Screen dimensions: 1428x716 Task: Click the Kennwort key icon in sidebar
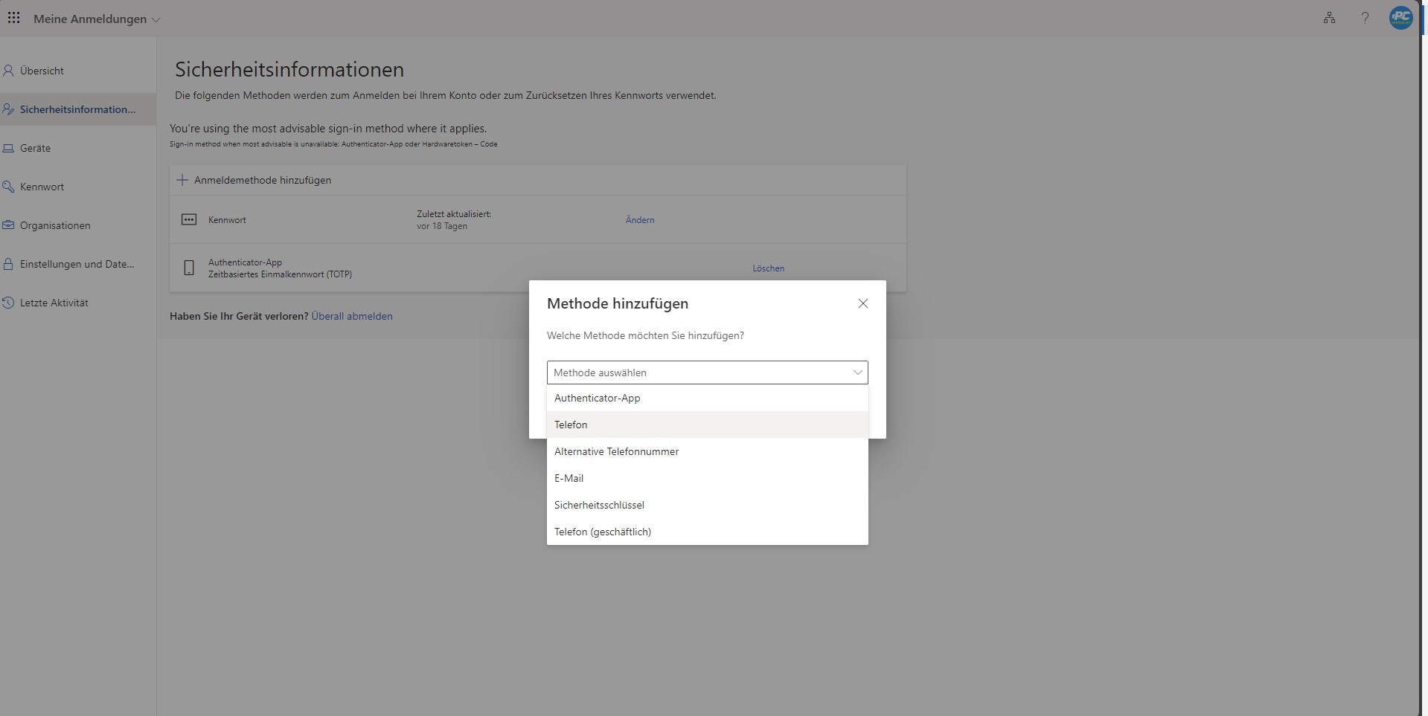click(x=9, y=187)
